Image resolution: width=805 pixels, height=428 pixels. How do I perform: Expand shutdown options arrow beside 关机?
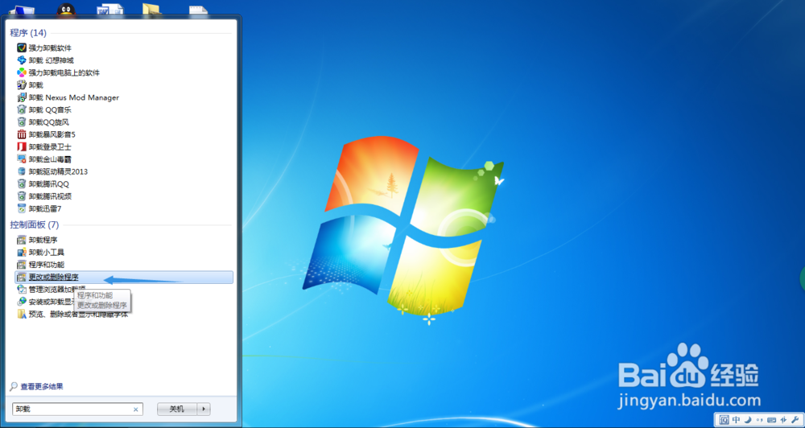click(204, 409)
